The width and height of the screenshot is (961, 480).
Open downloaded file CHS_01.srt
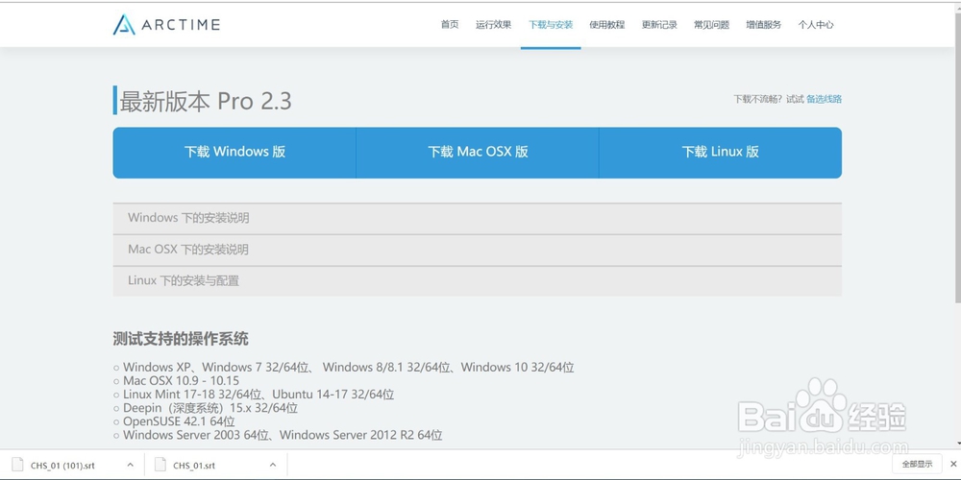pos(194,466)
